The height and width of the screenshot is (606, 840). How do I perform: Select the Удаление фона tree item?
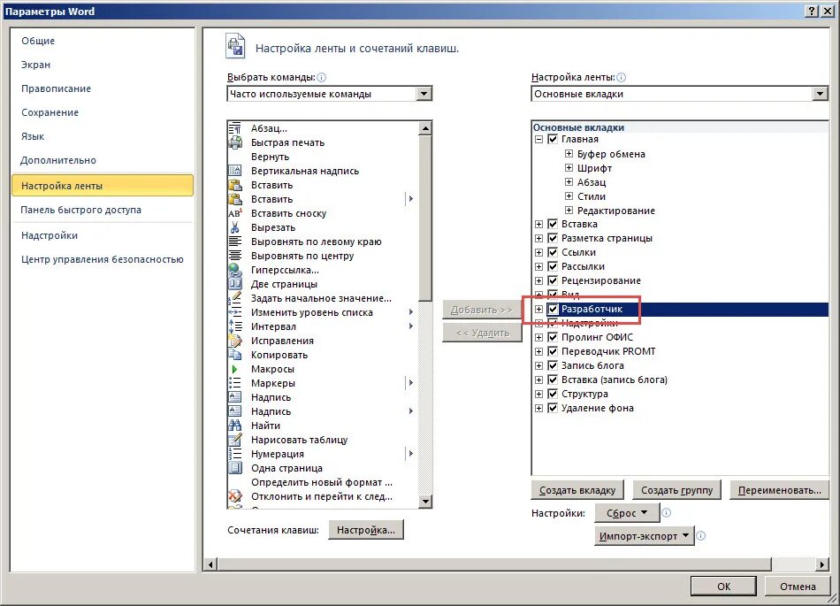click(598, 409)
